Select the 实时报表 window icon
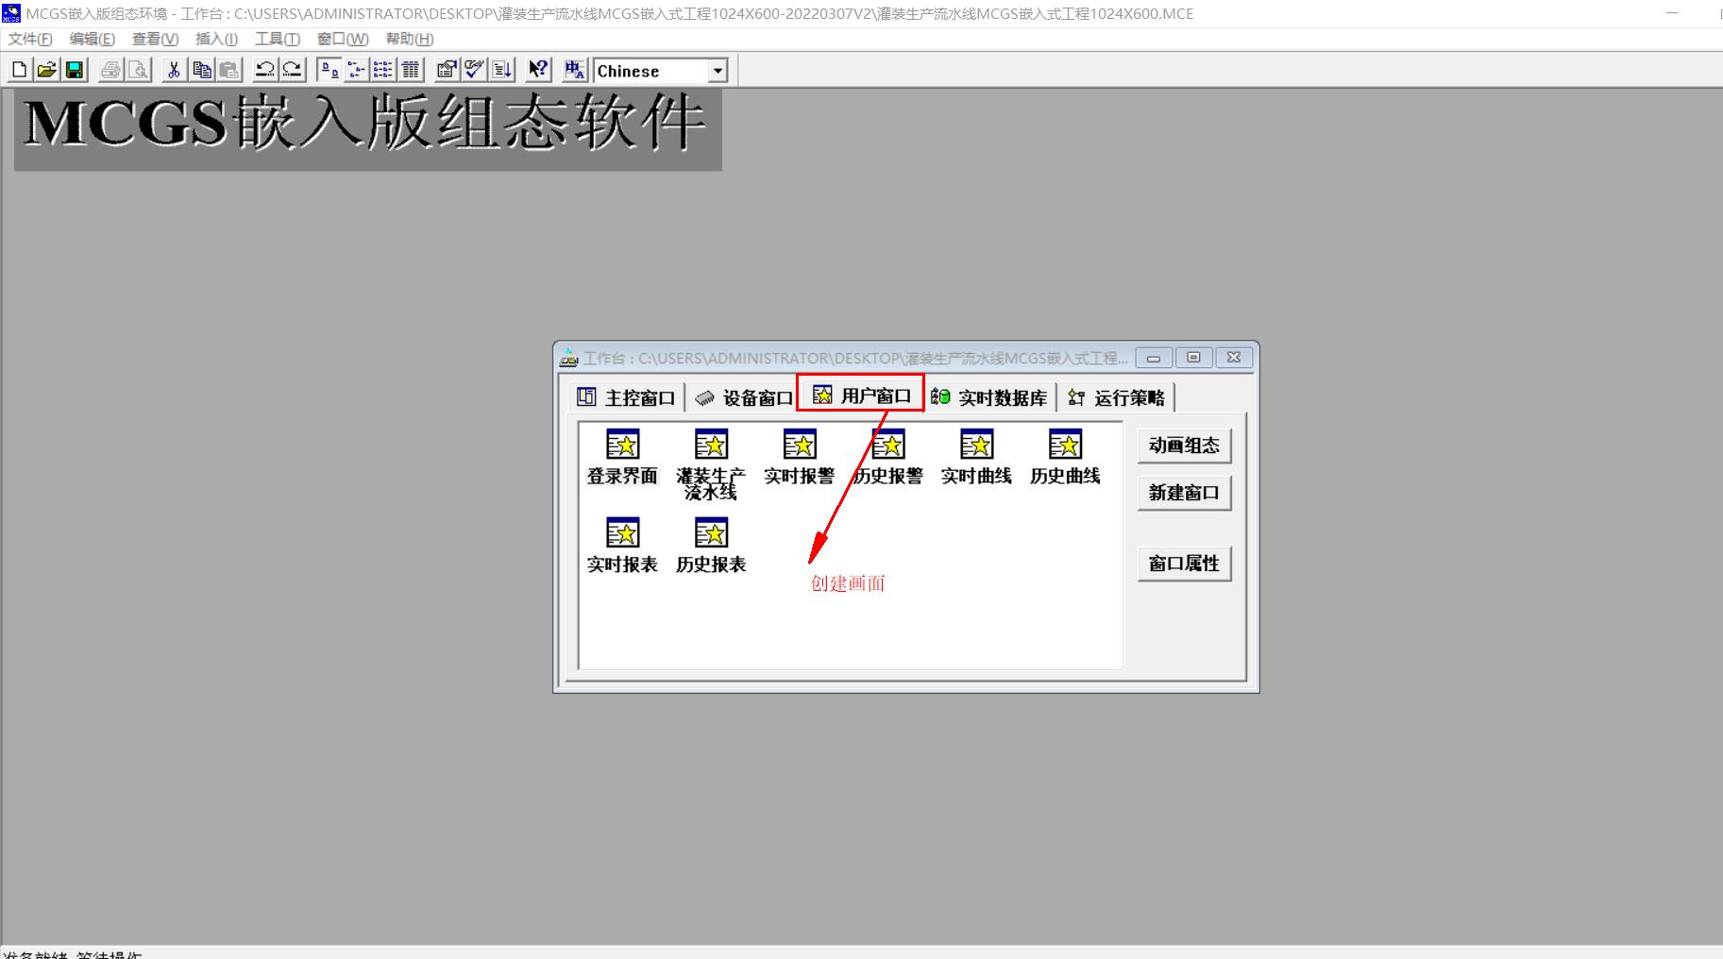This screenshot has height=959, width=1723. (622, 546)
